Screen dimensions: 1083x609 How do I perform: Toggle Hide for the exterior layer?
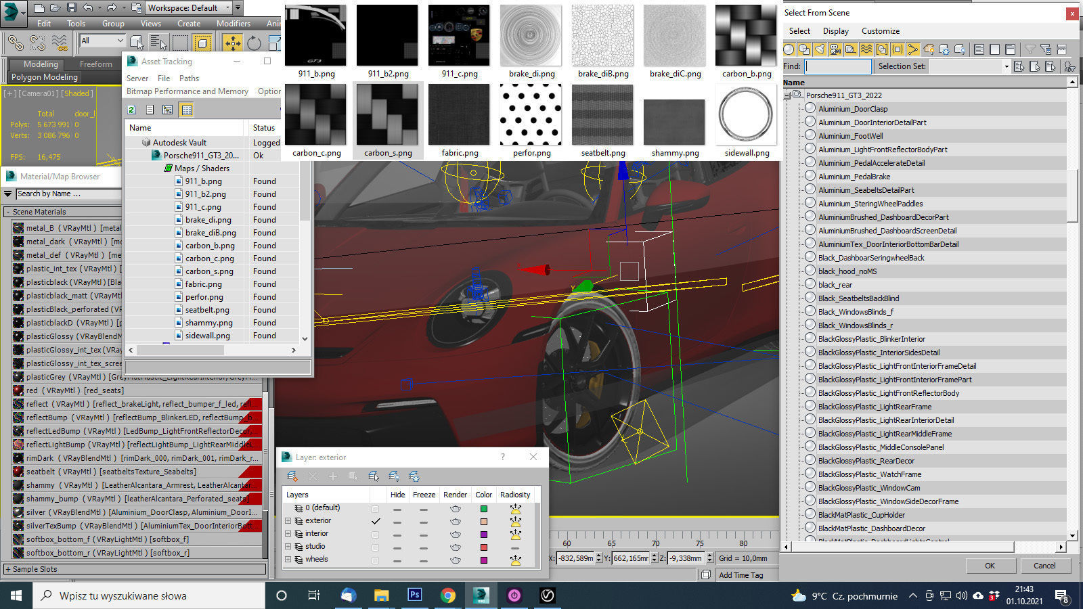[x=397, y=522]
